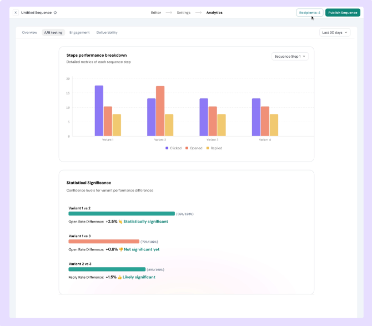Click the Likely significant label
Viewport: 372px width, 326px height.
[x=139, y=277]
